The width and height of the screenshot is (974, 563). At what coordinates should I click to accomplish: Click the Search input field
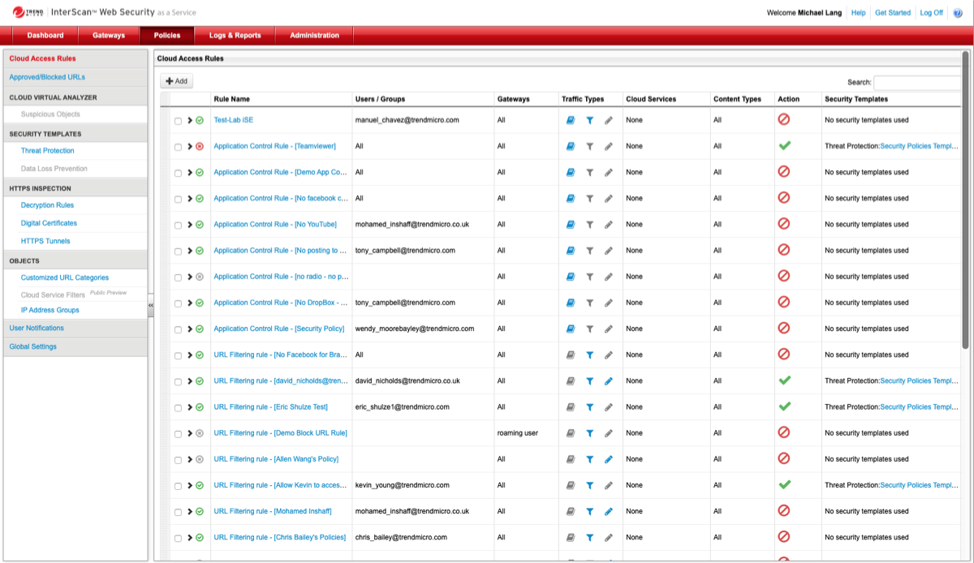917,82
